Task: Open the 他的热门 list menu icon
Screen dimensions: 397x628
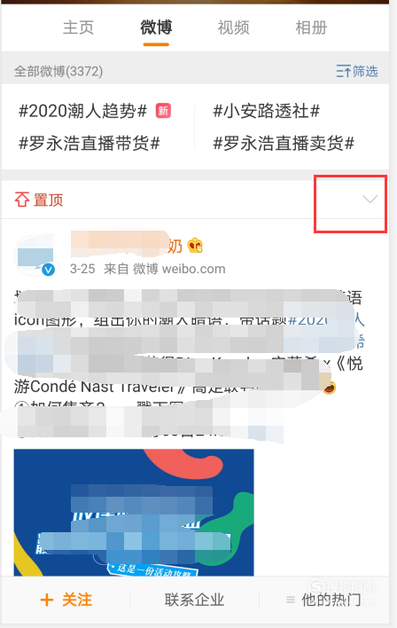Action: pos(291,600)
